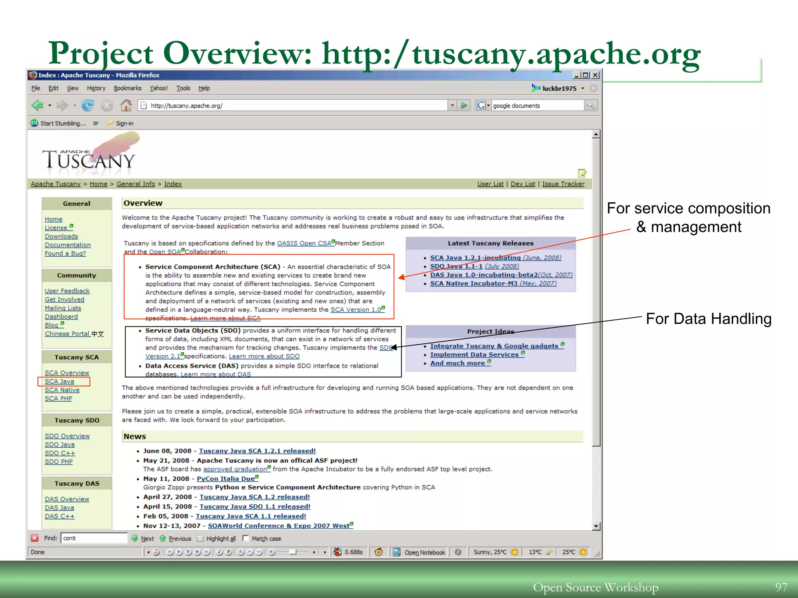798x598 pixels.
Task: Open the History menu
Action: (x=96, y=88)
